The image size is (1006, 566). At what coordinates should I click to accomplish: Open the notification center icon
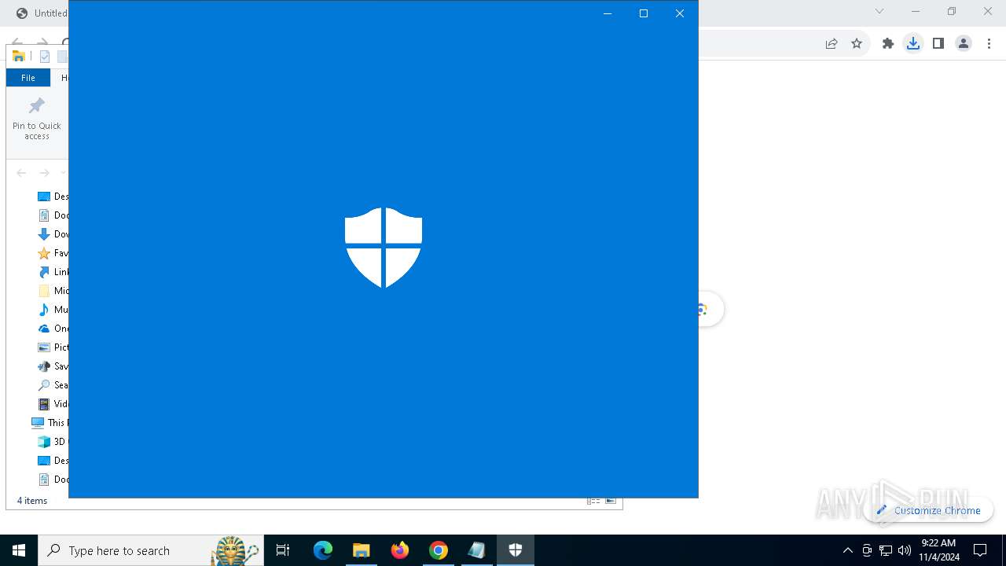[980, 550]
